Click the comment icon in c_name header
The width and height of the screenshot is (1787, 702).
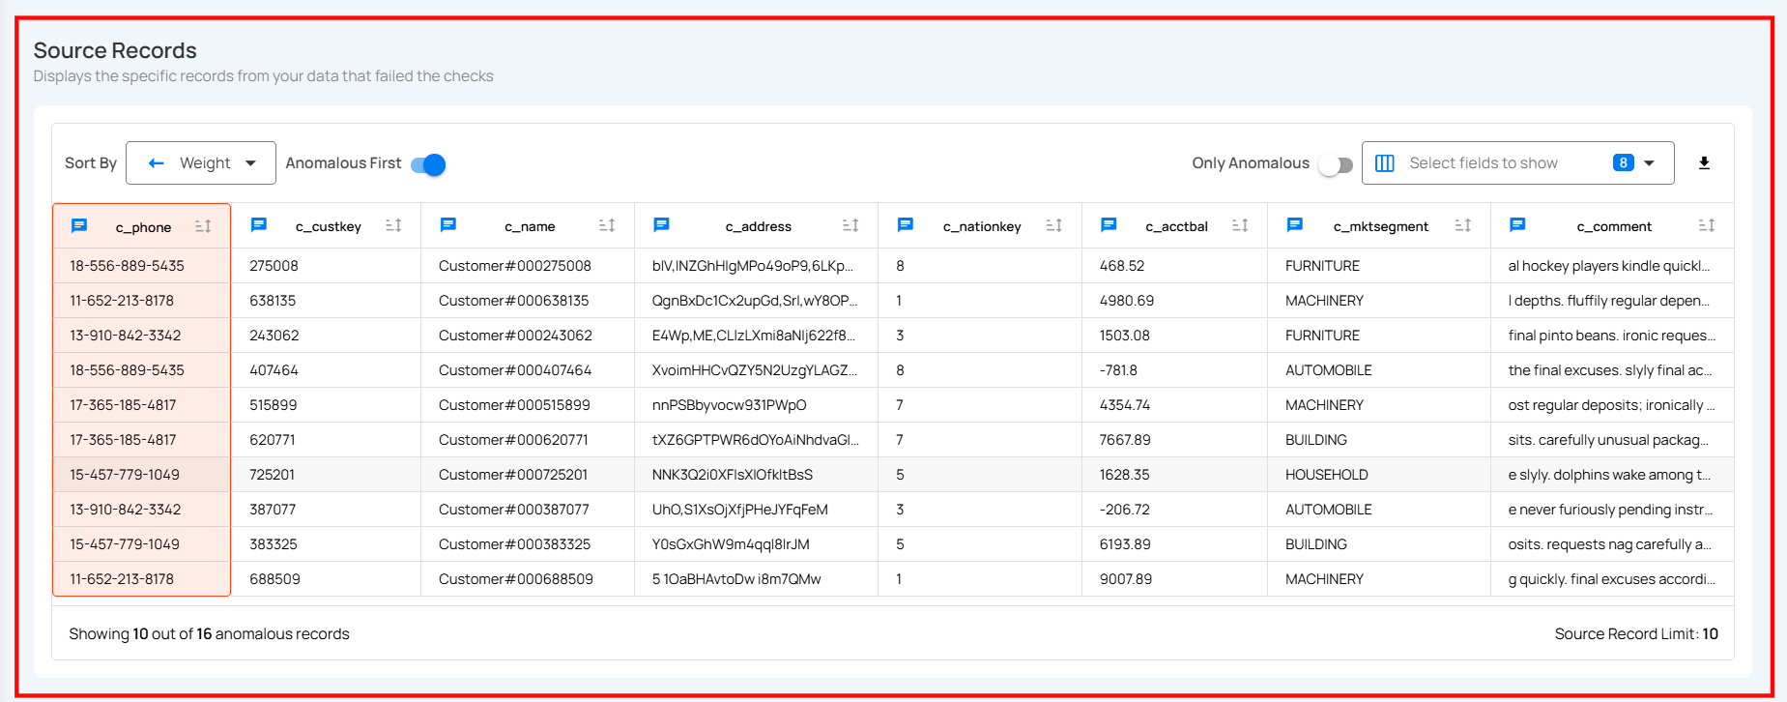(x=447, y=225)
